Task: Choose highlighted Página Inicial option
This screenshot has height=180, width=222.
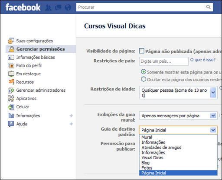Action: coord(178,173)
